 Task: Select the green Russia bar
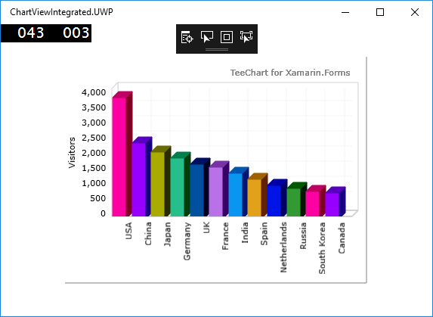click(x=294, y=202)
